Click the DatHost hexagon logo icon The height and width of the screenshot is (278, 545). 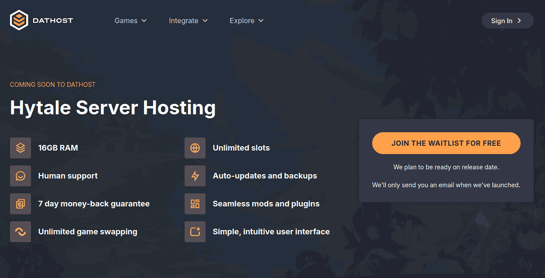pyautogui.click(x=19, y=20)
